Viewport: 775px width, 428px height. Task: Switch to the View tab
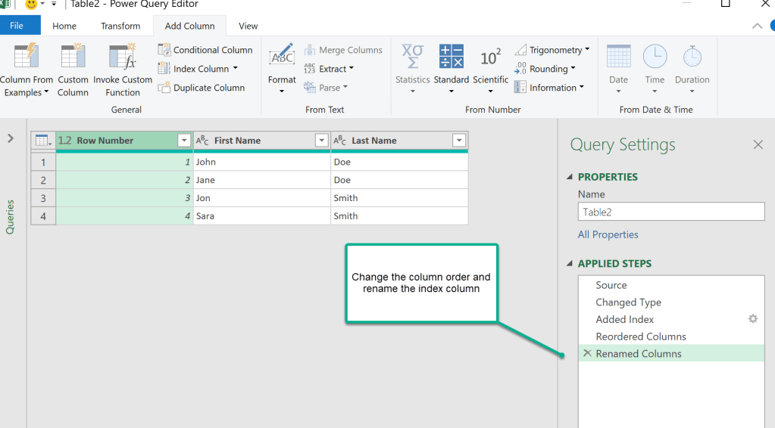coord(248,26)
